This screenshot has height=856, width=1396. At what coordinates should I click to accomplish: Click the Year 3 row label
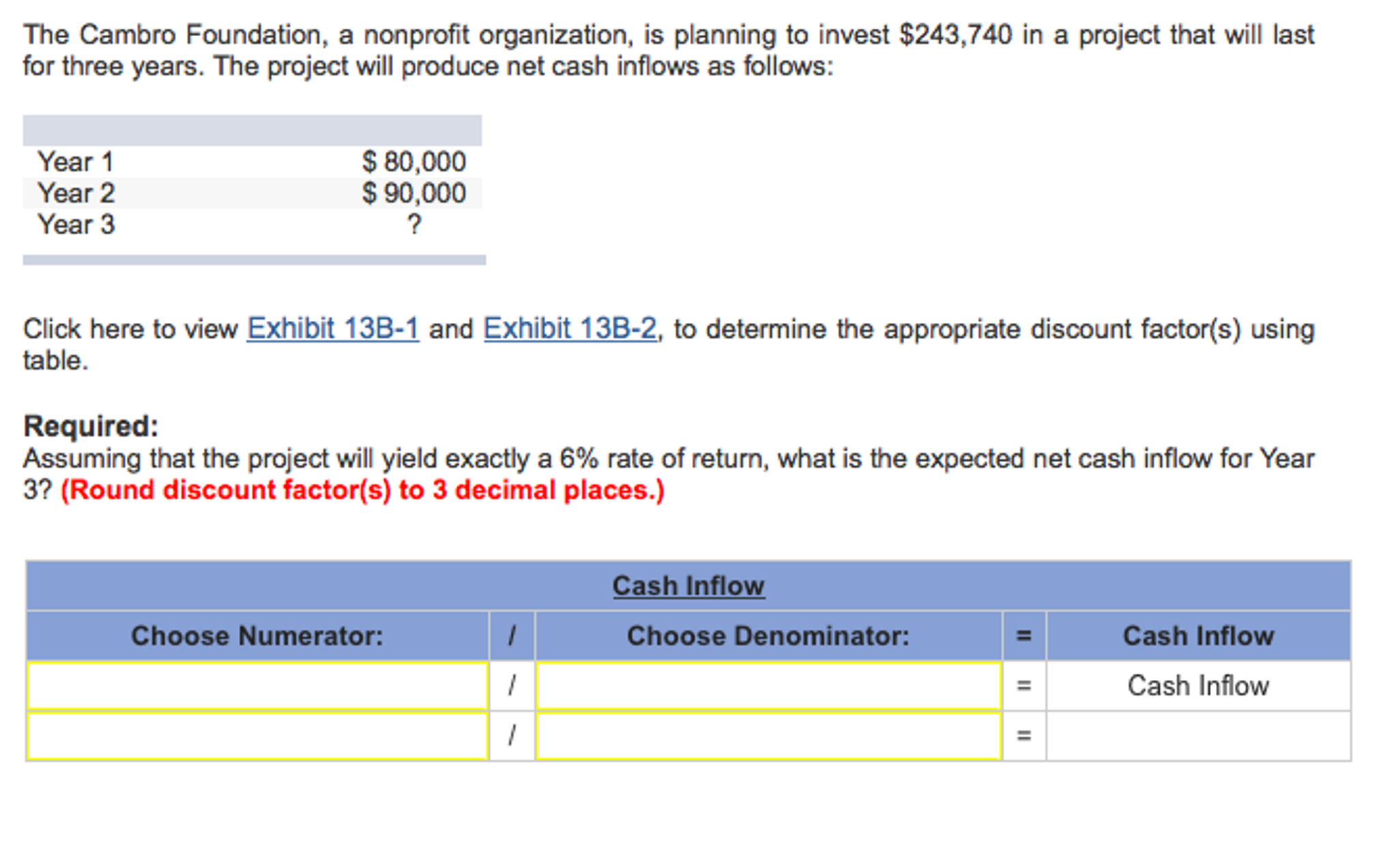tap(76, 225)
